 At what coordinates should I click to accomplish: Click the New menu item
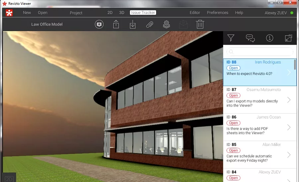[27, 13]
